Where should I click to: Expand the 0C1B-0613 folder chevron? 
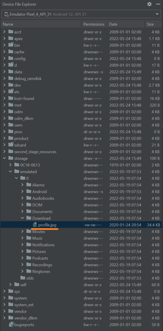[x=10, y=165]
